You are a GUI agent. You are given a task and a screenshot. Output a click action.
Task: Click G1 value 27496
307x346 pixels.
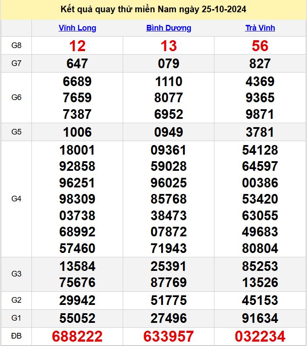[169, 318]
